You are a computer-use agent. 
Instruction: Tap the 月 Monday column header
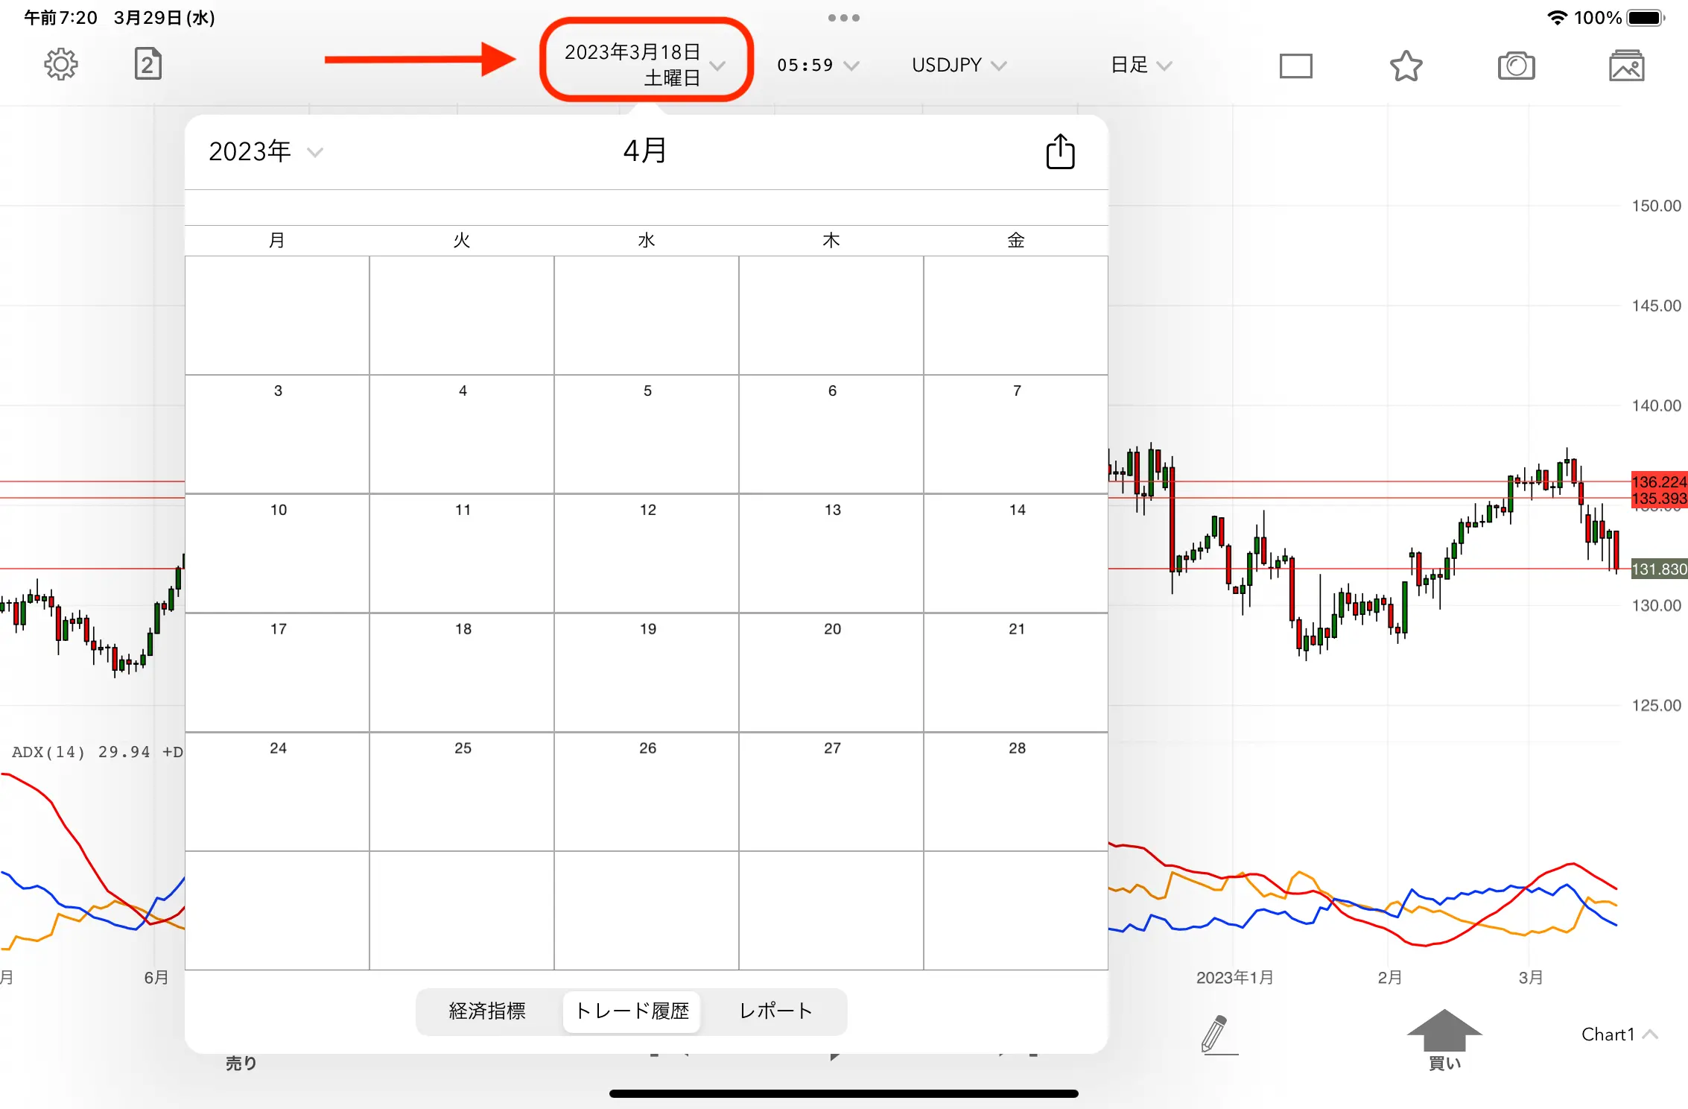[277, 240]
